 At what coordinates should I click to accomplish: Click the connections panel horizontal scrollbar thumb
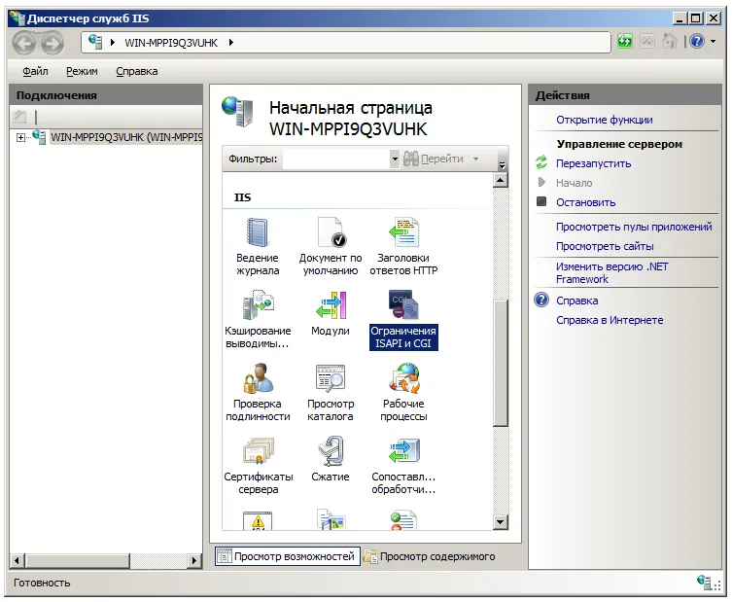[77, 560]
